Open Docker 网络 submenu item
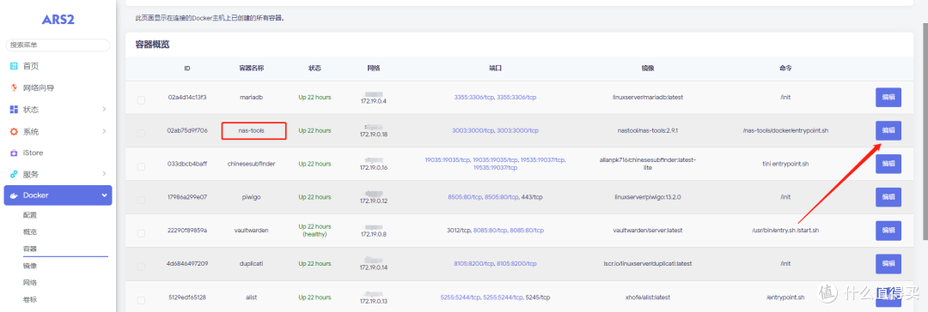 tap(29, 283)
